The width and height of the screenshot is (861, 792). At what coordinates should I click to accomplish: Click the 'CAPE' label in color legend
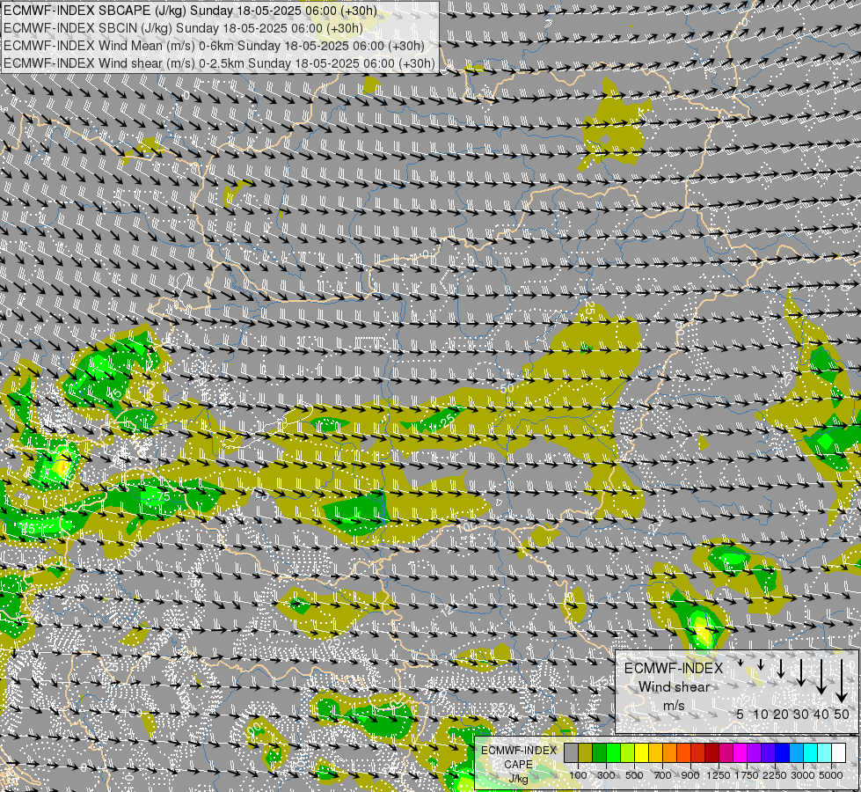[519, 765]
